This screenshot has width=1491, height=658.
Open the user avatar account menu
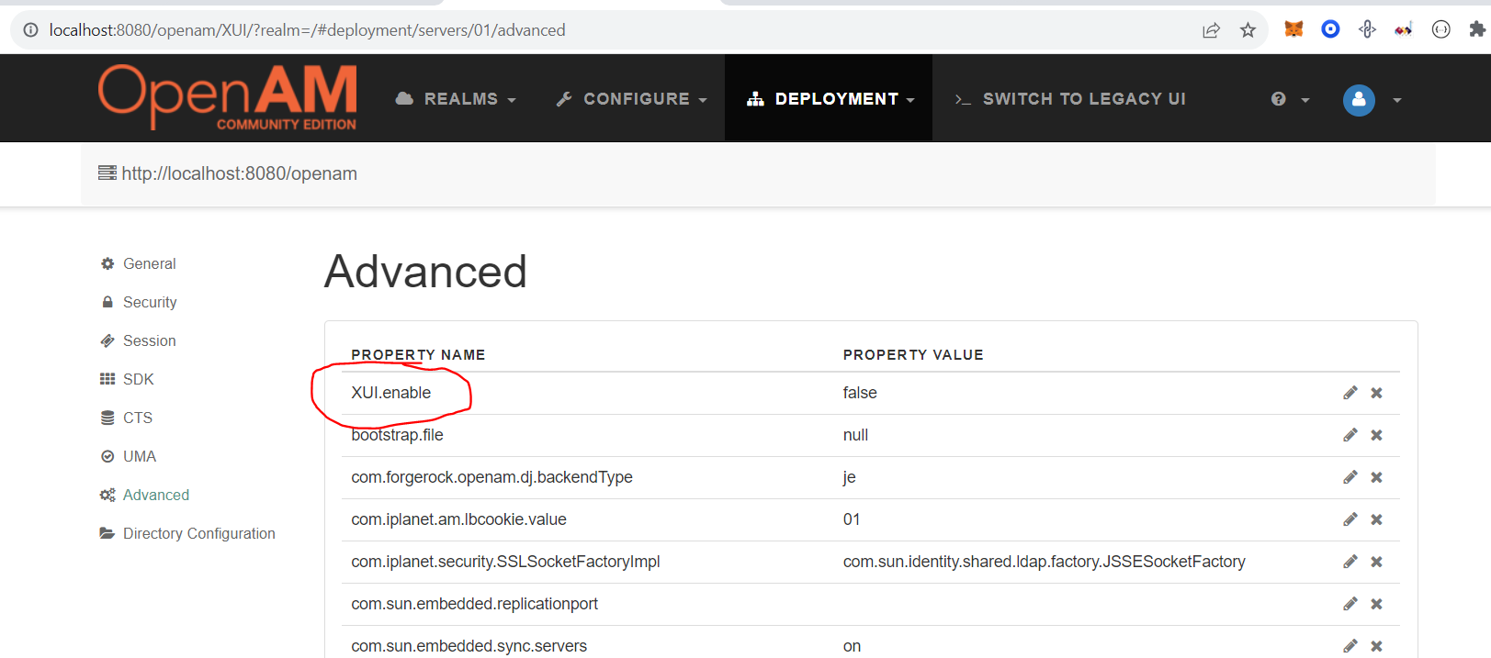click(1359, 100)
